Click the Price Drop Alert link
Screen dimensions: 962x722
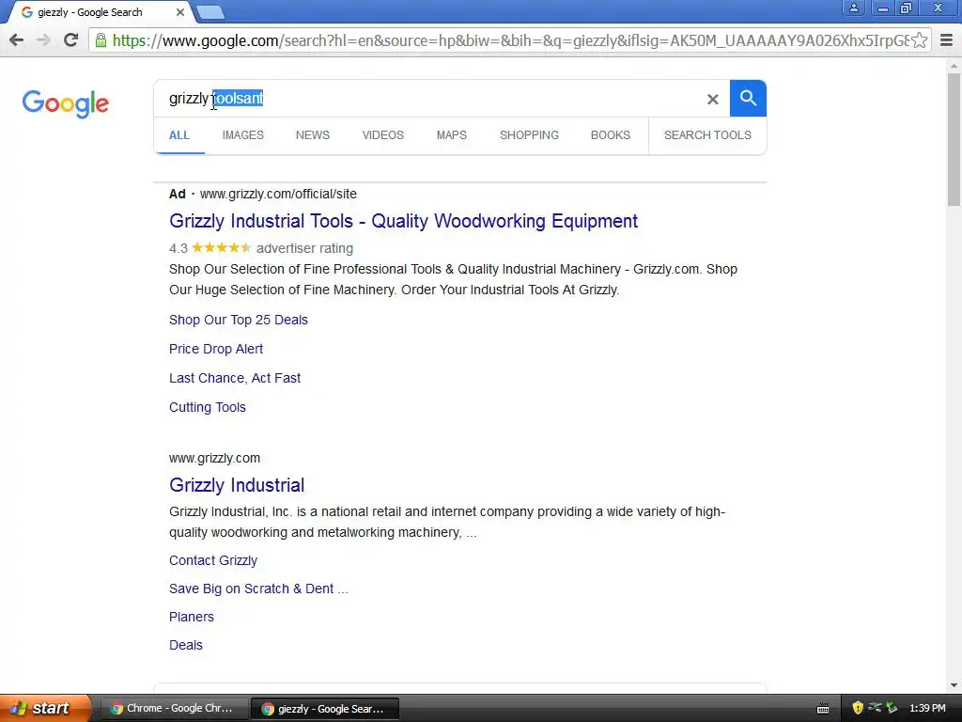216,349
